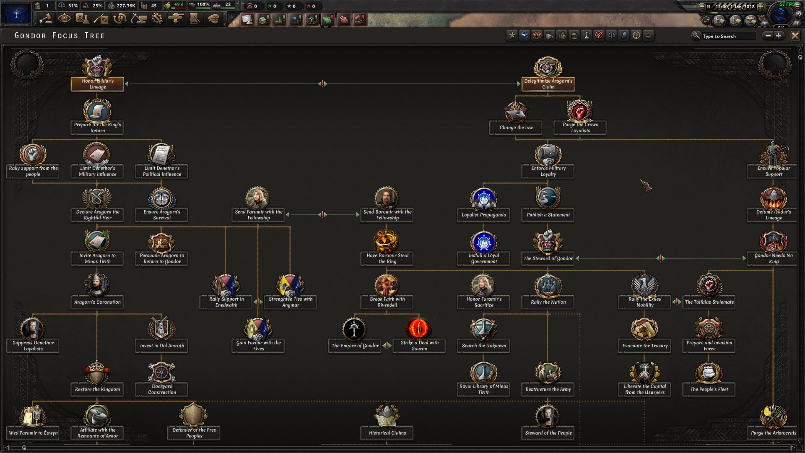Open the Officer Corps cap icon
The image size is (805, 453).
click(213, 19)
